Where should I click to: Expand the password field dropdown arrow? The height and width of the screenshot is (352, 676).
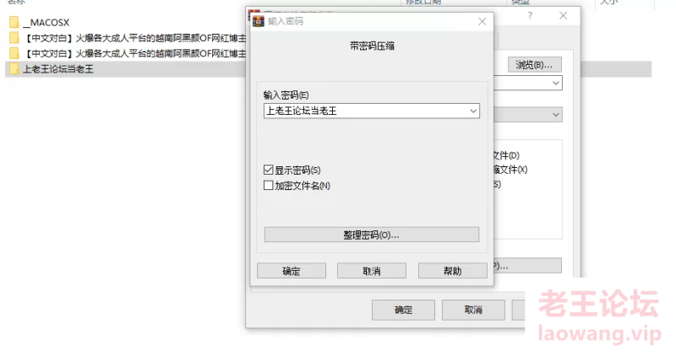(x=473, y=111)
